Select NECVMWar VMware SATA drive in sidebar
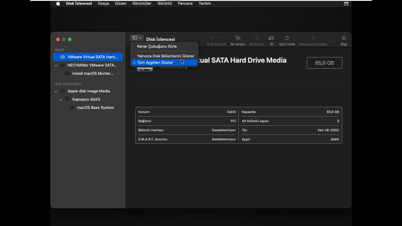Screen dimensions: 402x226 coord(88,65)
